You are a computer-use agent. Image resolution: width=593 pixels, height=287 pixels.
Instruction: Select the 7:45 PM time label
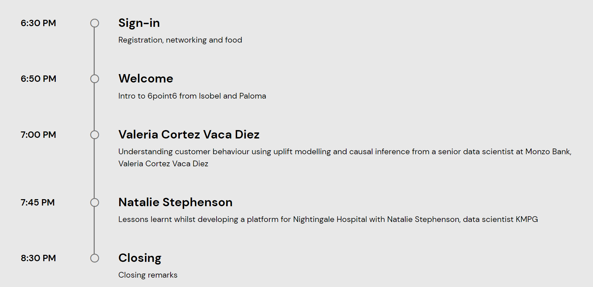click(38, 203)
